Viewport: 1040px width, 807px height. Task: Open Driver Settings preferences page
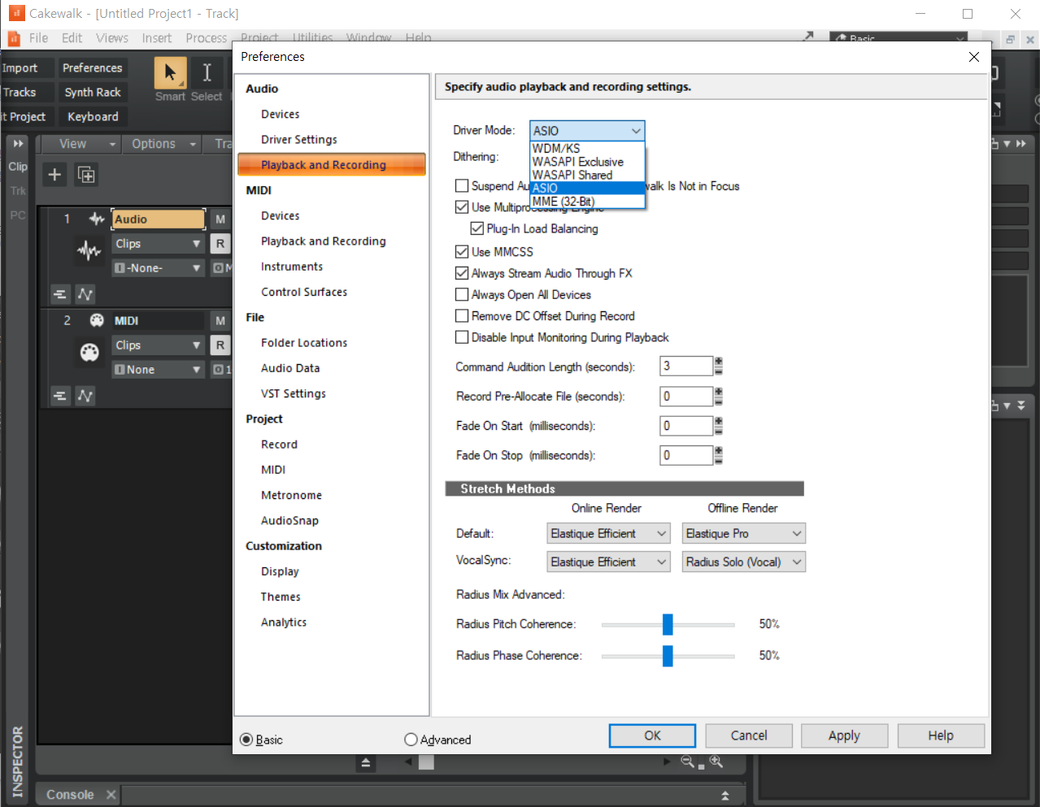tap(298, 139)
